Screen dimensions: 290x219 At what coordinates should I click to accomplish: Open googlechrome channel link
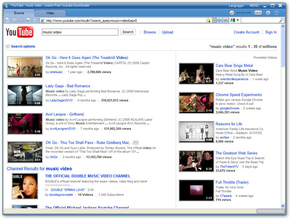[230, 108]
